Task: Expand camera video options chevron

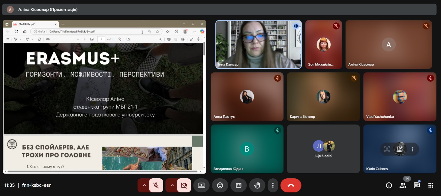Action: [172, 185]
